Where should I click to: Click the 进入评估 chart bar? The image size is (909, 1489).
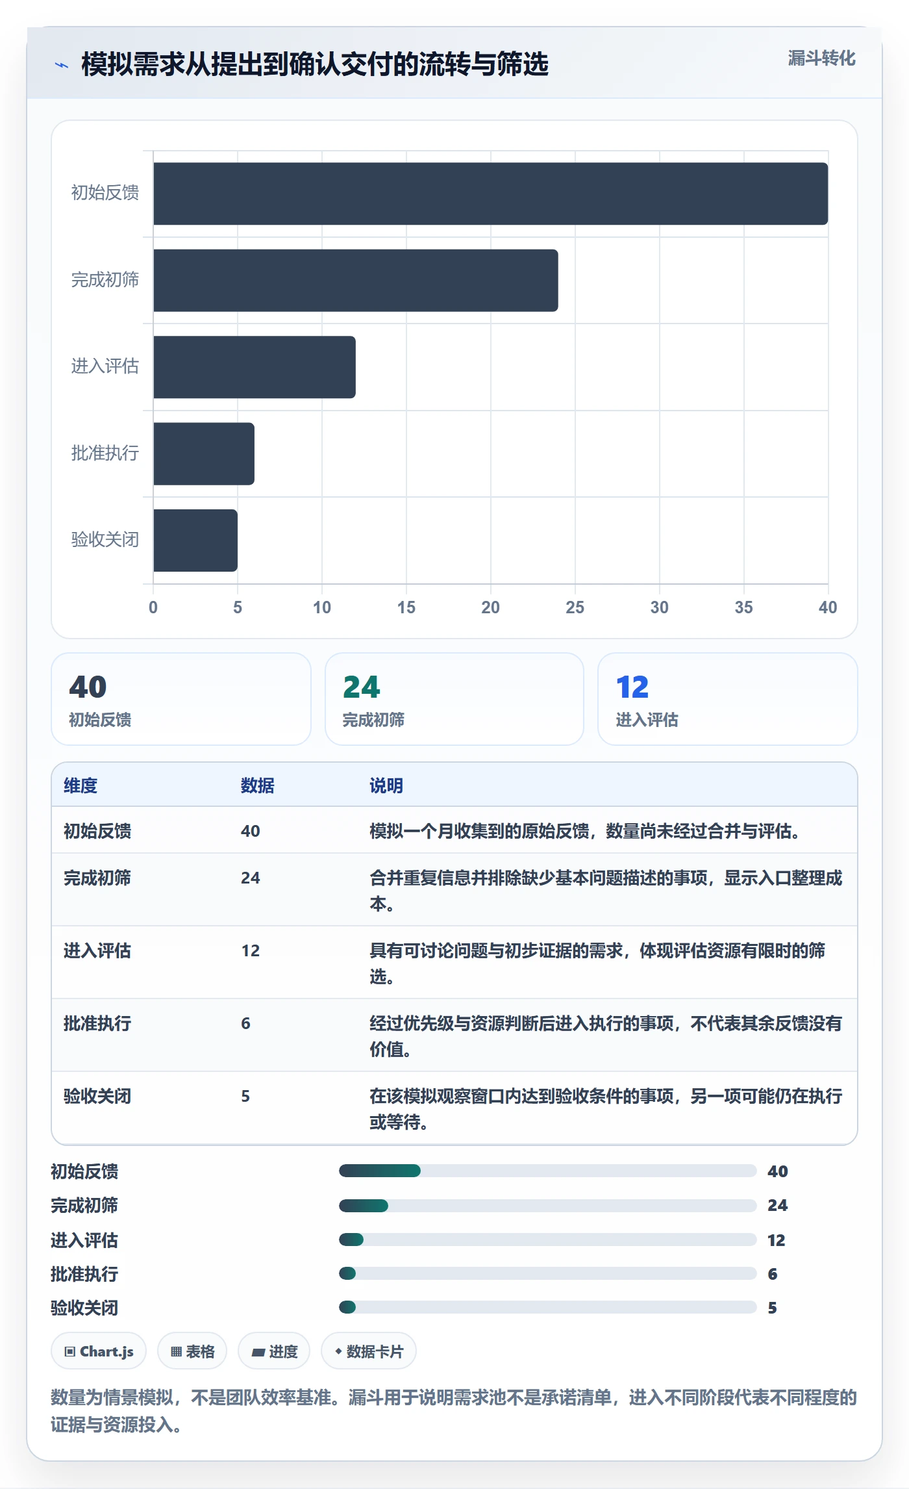point(255,367)
